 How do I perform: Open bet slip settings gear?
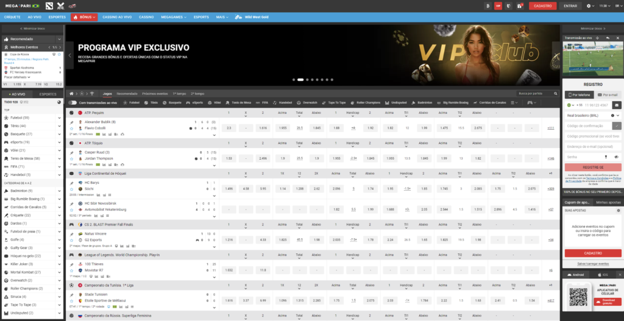click(x=619, y=210)
